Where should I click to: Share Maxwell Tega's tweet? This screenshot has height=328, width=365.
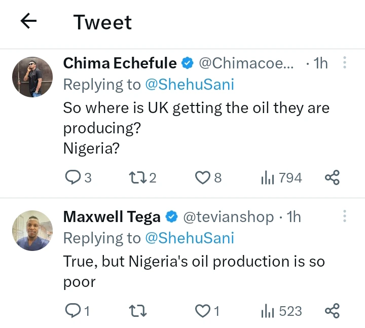pyautogui.click(x=332, y=310)
